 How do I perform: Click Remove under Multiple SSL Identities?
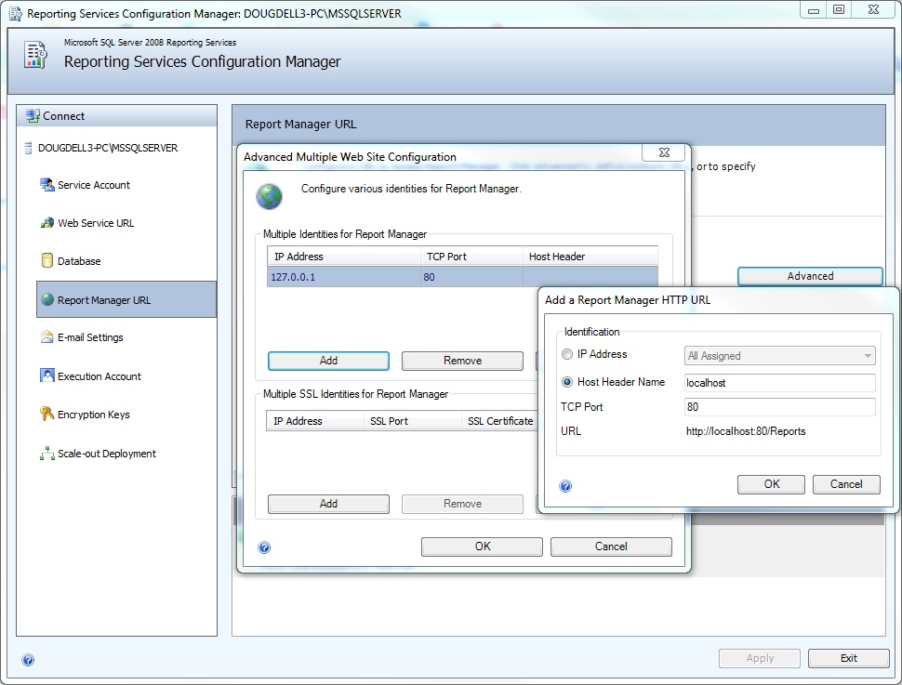pyautogui.click(x=462, y=504)
